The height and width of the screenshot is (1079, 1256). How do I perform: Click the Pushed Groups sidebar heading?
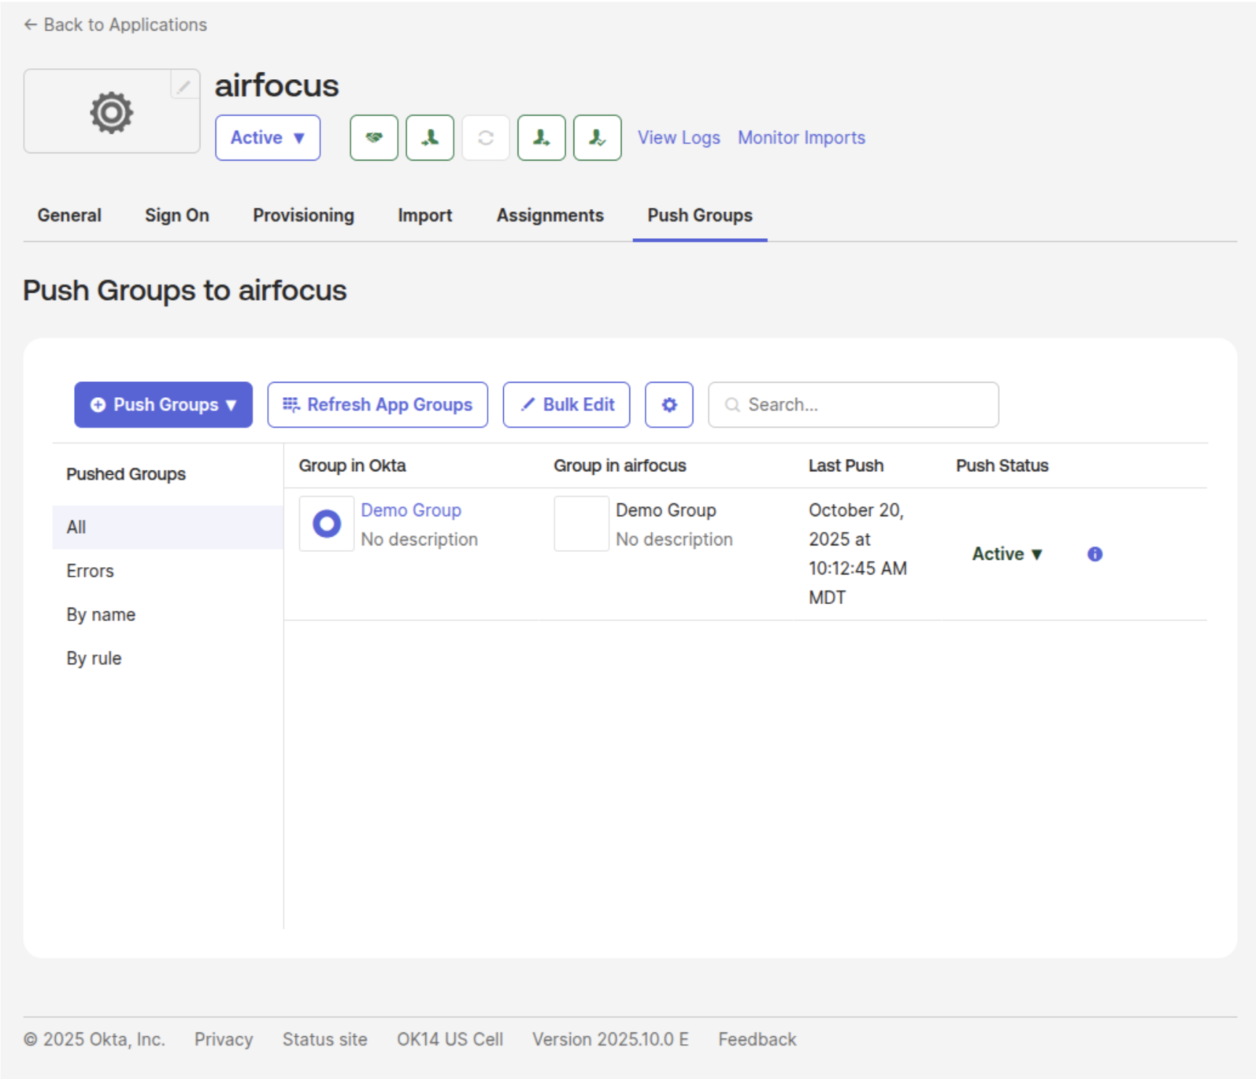coord(126,474)
